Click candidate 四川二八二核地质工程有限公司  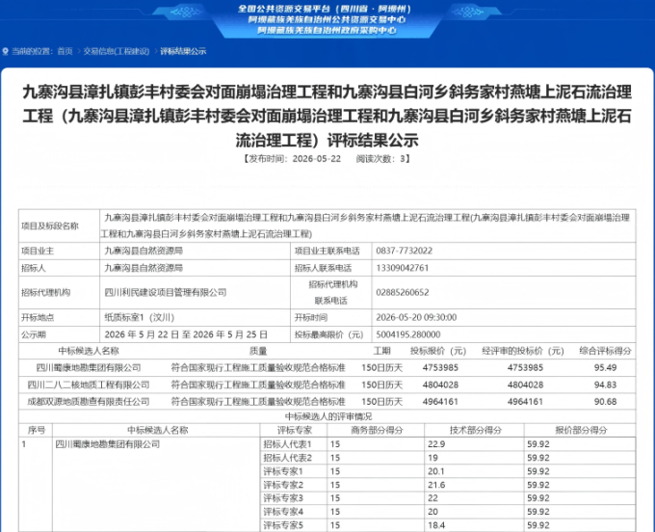[x=89, y=385]
